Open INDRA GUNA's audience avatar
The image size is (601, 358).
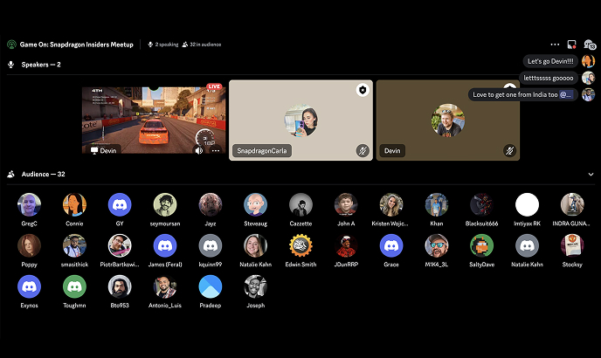point(572,204)
